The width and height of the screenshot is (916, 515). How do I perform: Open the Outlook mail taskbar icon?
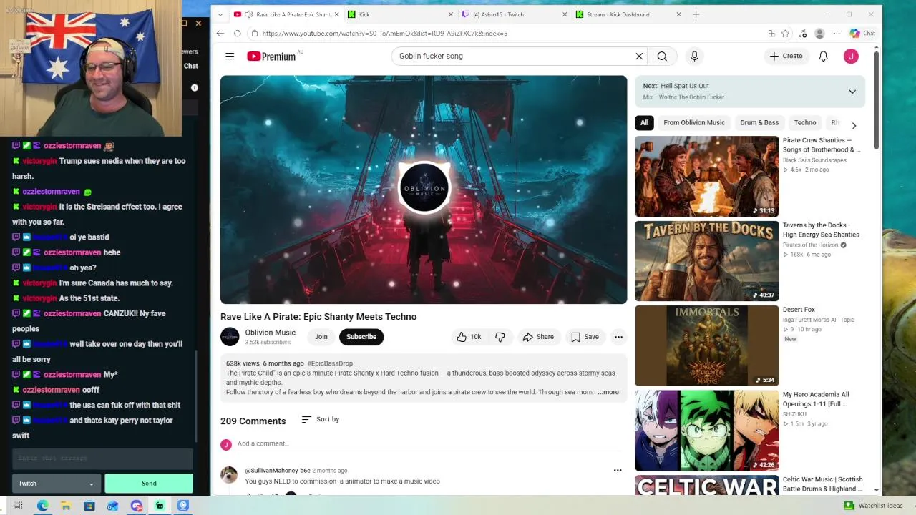point(113,506)
